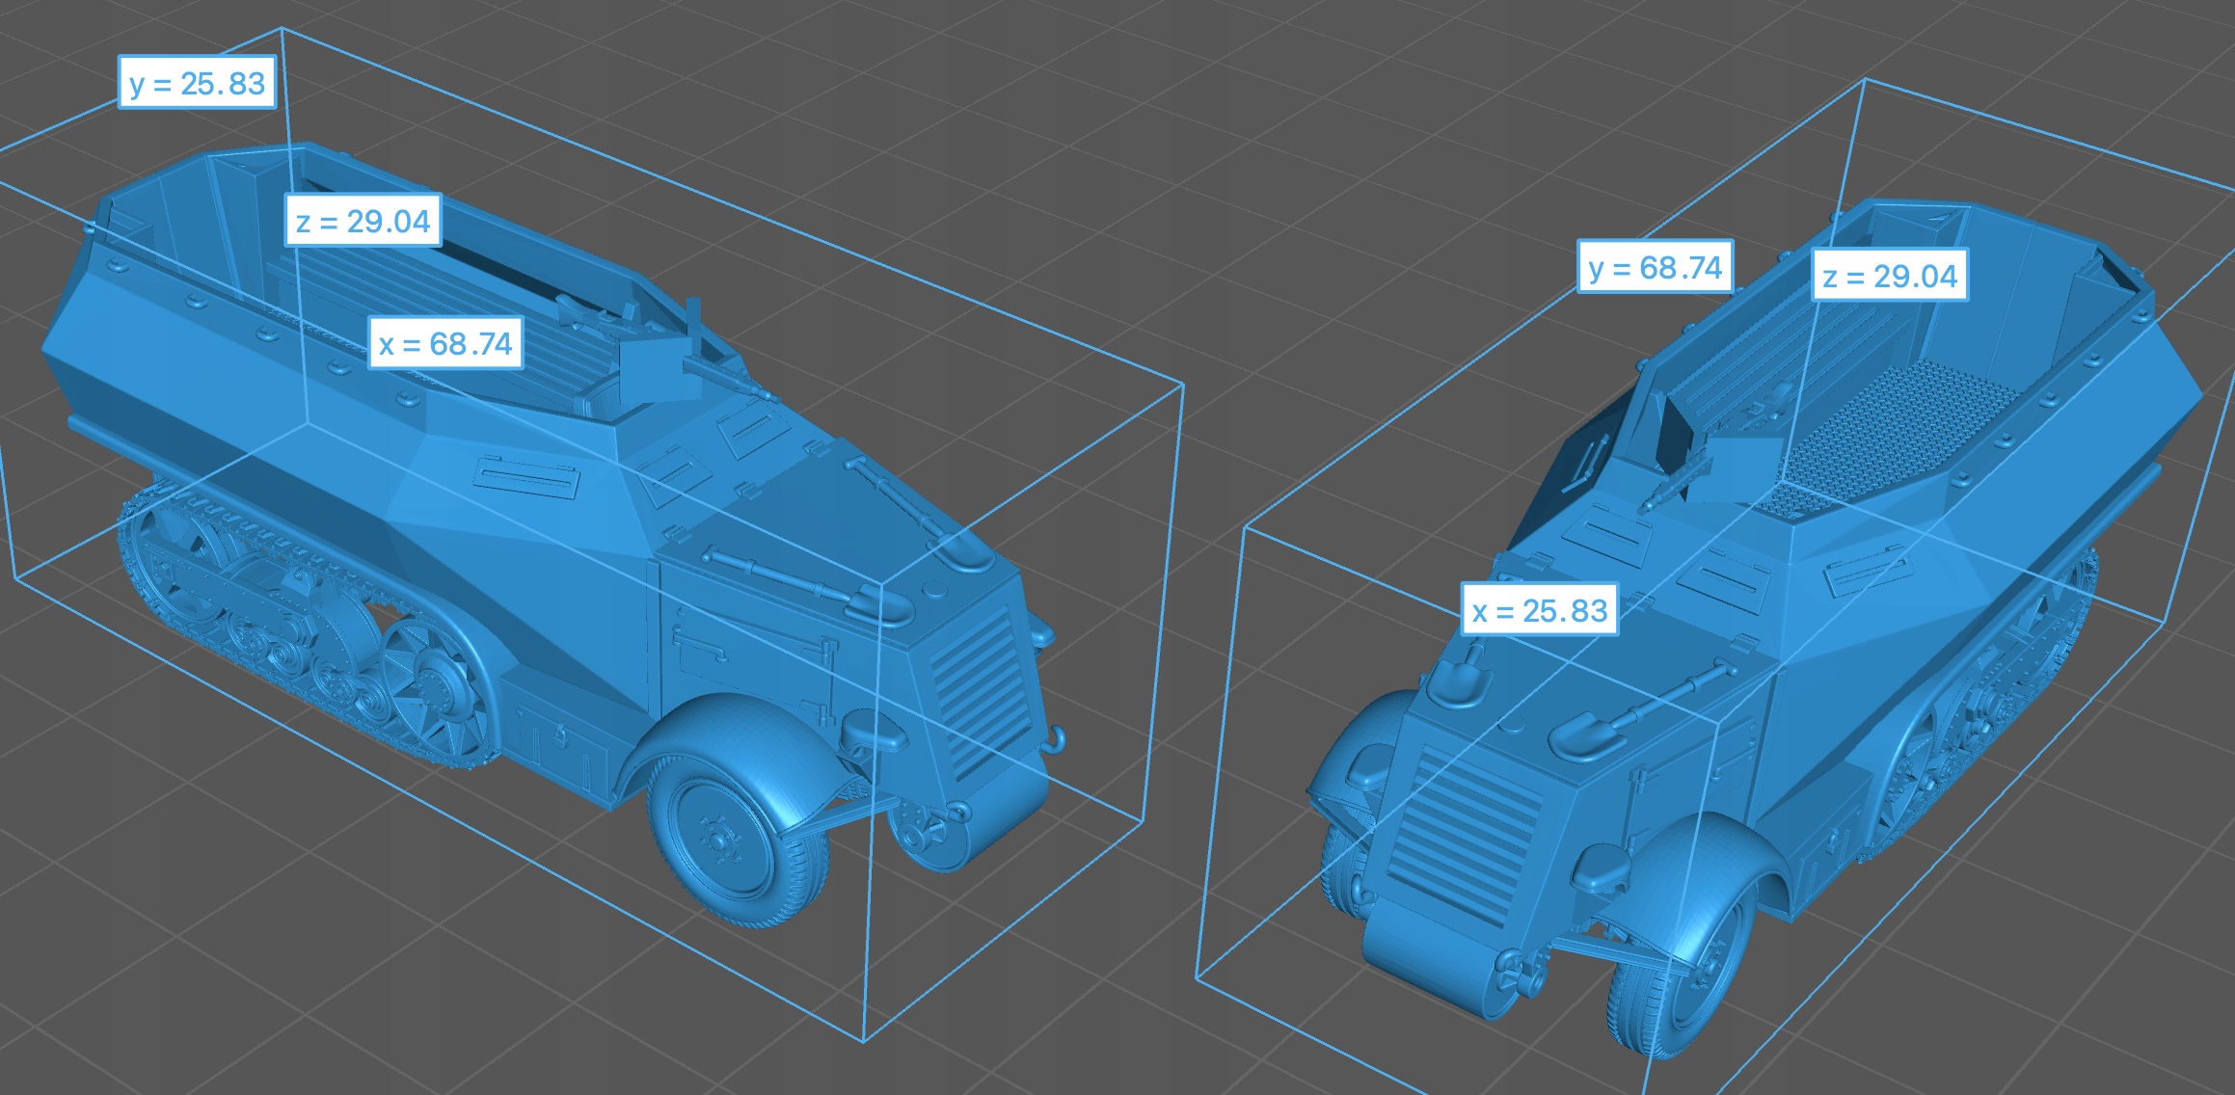
Task: Click the left model's y = 25.83 label
Action: coord(197,83)
